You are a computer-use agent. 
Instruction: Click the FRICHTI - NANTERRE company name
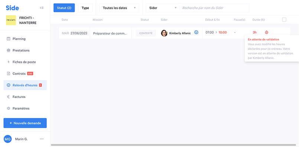(28, 20)
